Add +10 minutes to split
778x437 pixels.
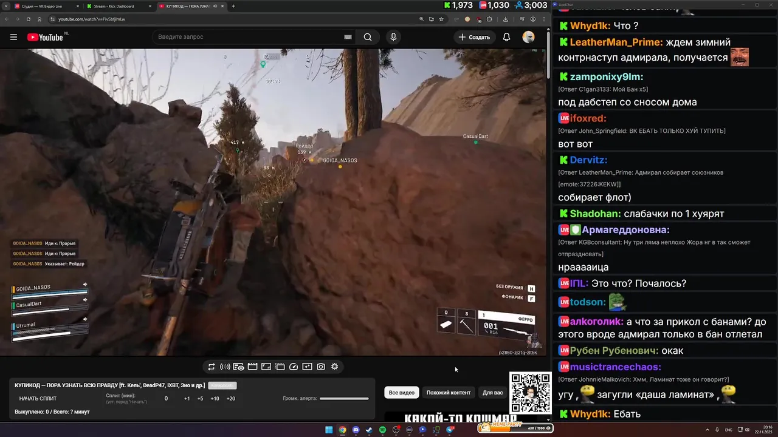tap(215, 399)
